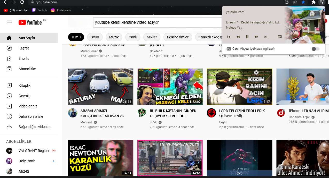This screenshot has width=329, height=178.
Task: Fast forward in media popup
Action: 256,37
